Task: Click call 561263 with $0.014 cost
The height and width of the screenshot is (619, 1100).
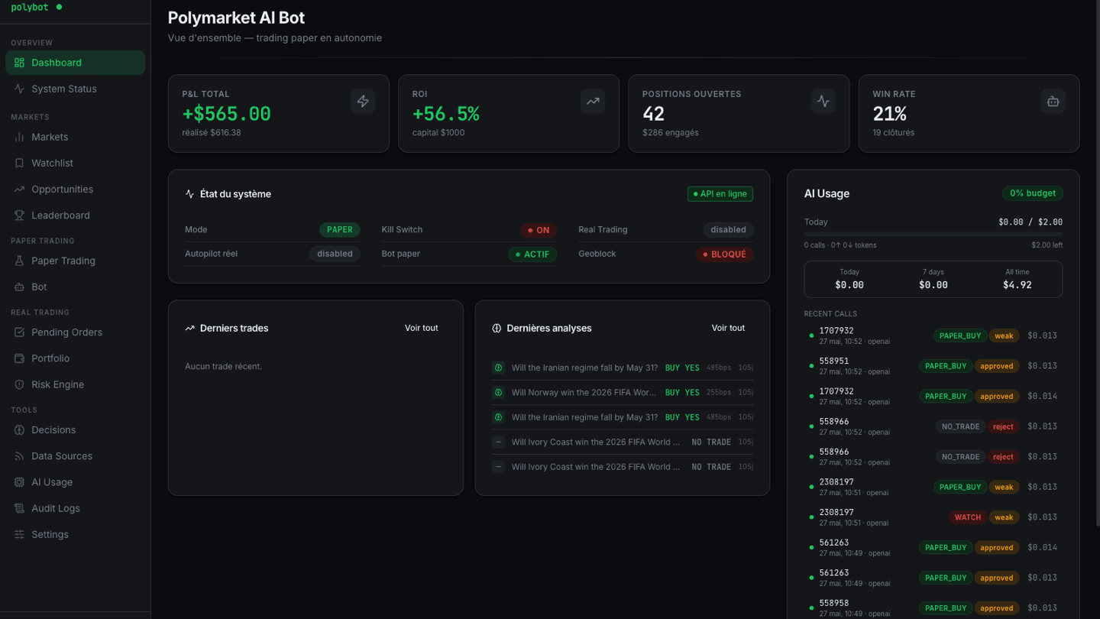Action: (x=933, y=547)
